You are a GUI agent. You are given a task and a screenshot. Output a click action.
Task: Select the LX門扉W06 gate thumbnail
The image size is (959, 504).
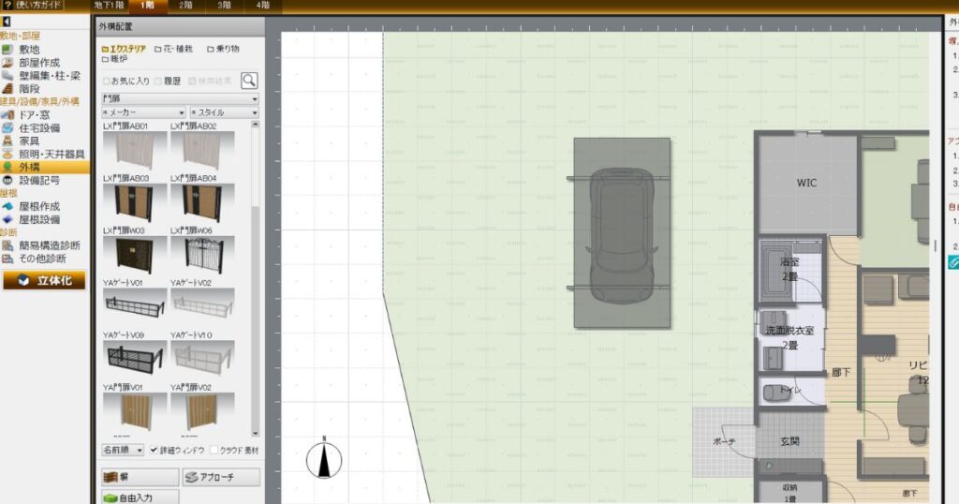tap(202, 255)
